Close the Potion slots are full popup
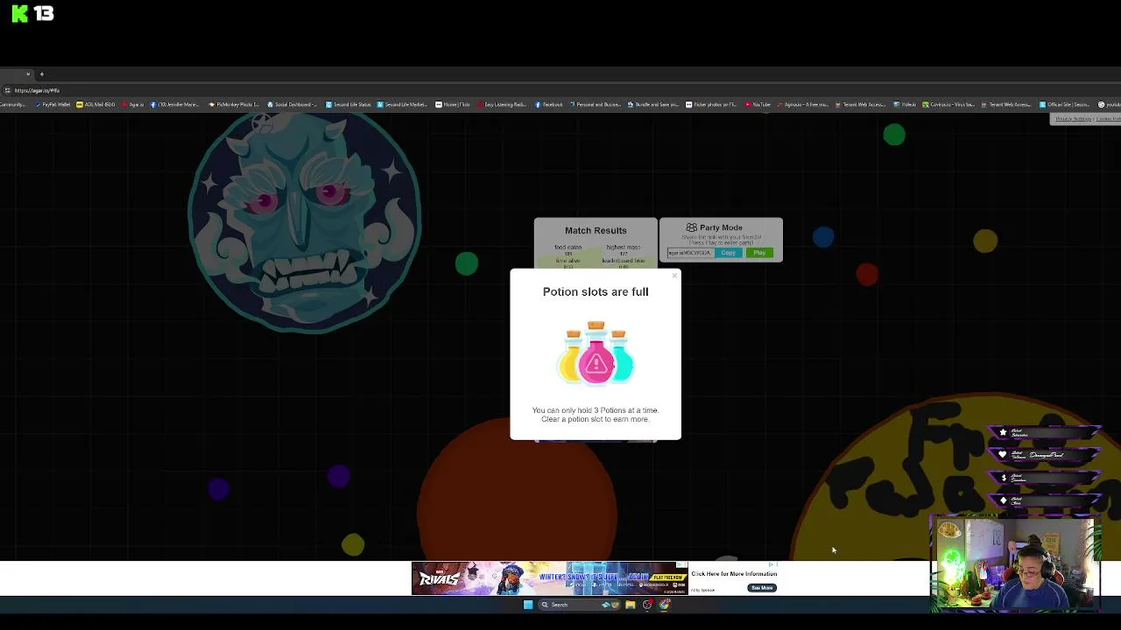Viewport: 1121px width, 630px height. 674,276
